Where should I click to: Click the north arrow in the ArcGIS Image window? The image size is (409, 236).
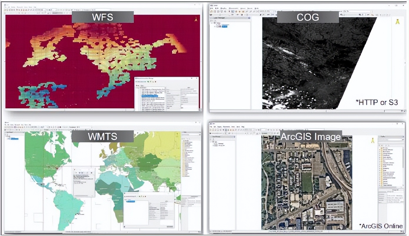(373, 140)
